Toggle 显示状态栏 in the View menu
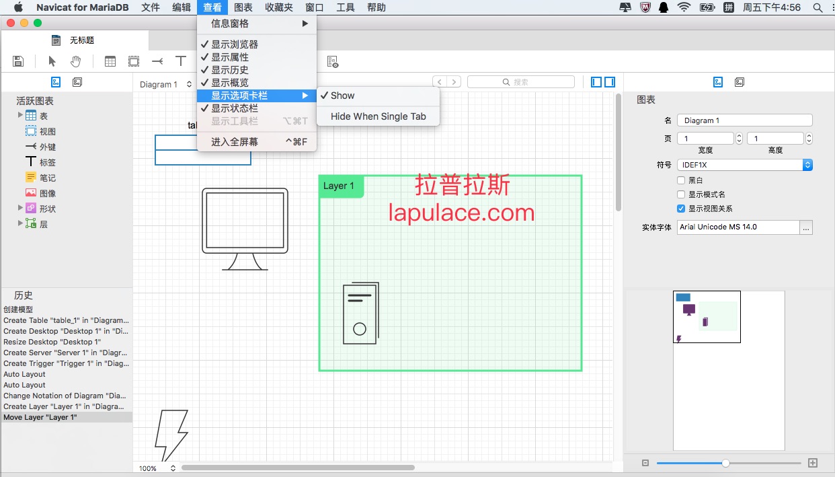Screen dimensions: 835x477 [257, 108]
